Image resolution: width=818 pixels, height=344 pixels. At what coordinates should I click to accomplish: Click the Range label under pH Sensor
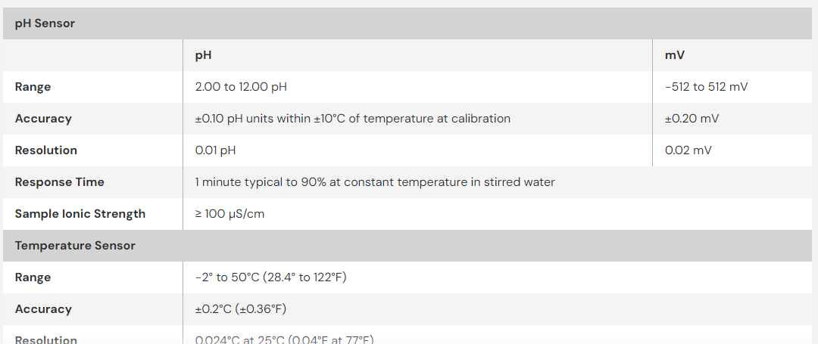[33, 87]
